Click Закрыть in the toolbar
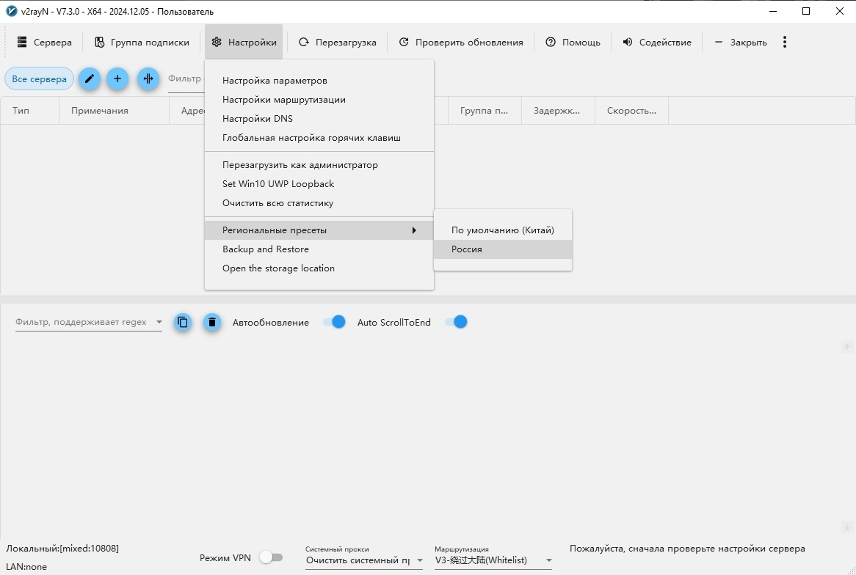Image resolution: width=856 pixels, height=575 pixels. tap(740, 42)
